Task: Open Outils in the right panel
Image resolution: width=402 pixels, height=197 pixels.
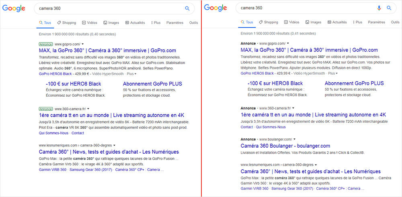Action: (x=395, y=22)
